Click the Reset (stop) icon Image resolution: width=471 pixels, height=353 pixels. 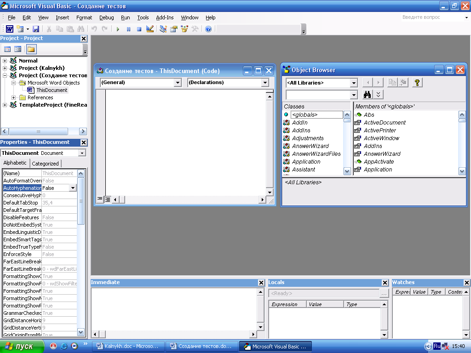click(x=139, y=29)
